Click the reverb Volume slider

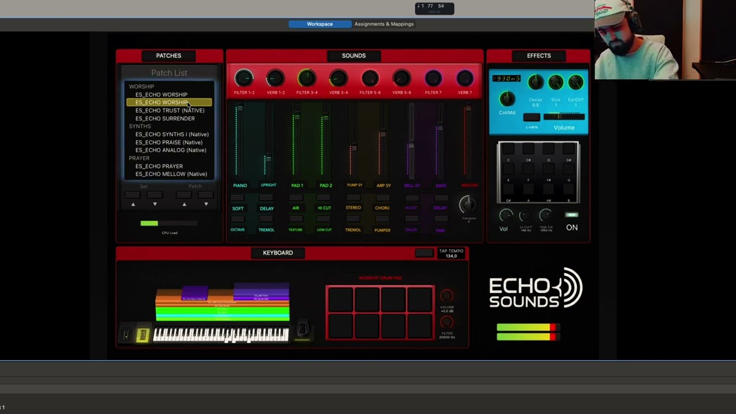pos(564,117)
